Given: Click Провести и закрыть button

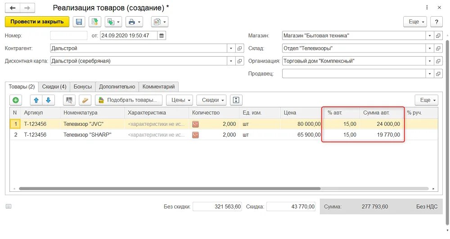Looking at the screenshot, I should point(37,22).
